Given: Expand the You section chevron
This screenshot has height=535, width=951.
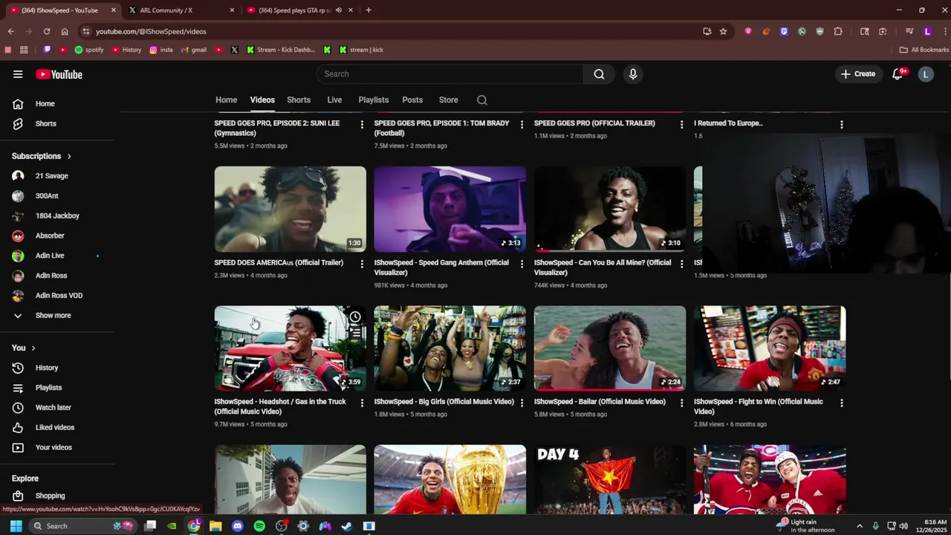Looking at the screenshot, I should click(33, 348).
